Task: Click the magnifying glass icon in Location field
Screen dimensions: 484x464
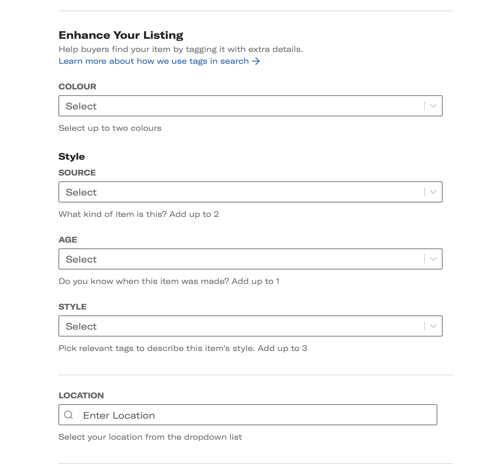Action: (68, 415)
